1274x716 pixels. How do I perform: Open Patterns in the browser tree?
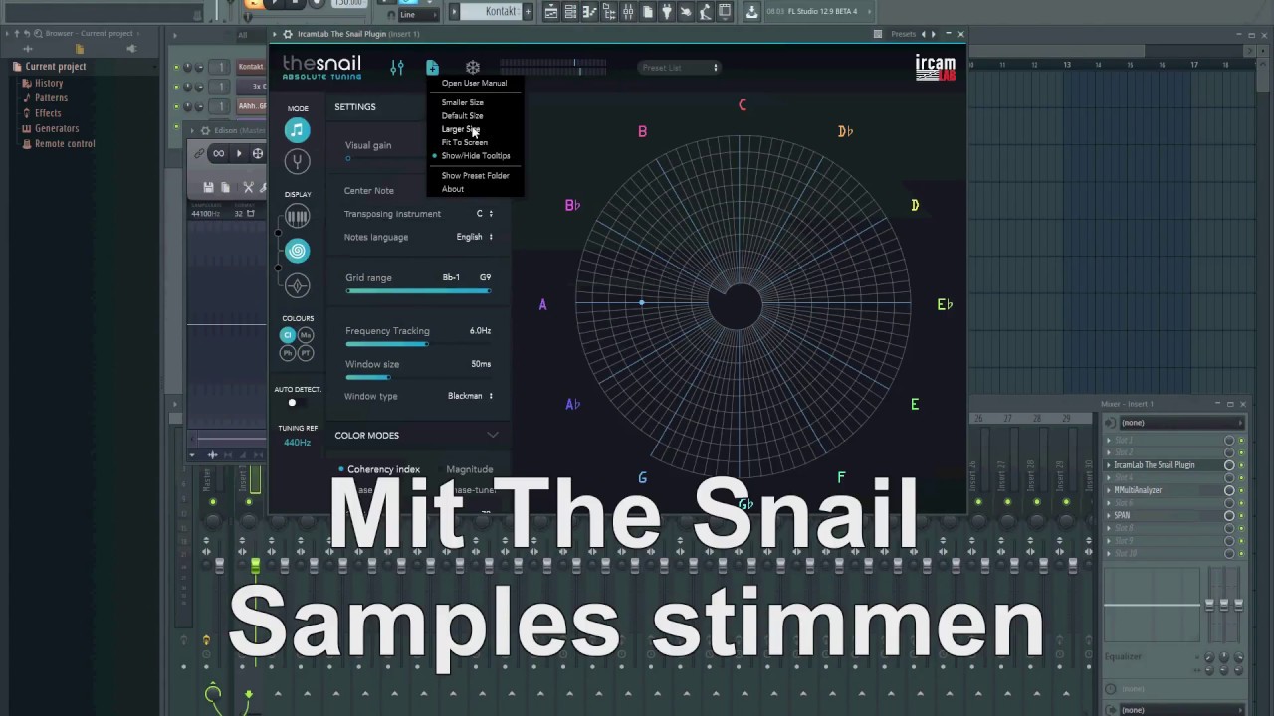tap(51, 97)
